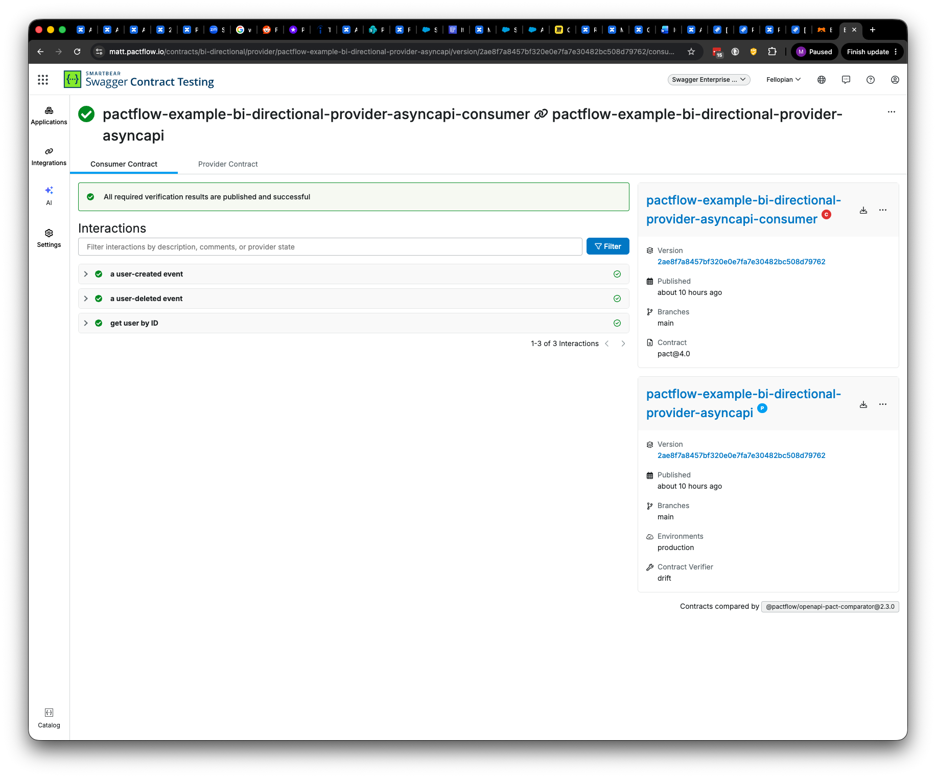Screen dimensions: 936x778
Task: Click the production environment value
Action: pos(675,547)
